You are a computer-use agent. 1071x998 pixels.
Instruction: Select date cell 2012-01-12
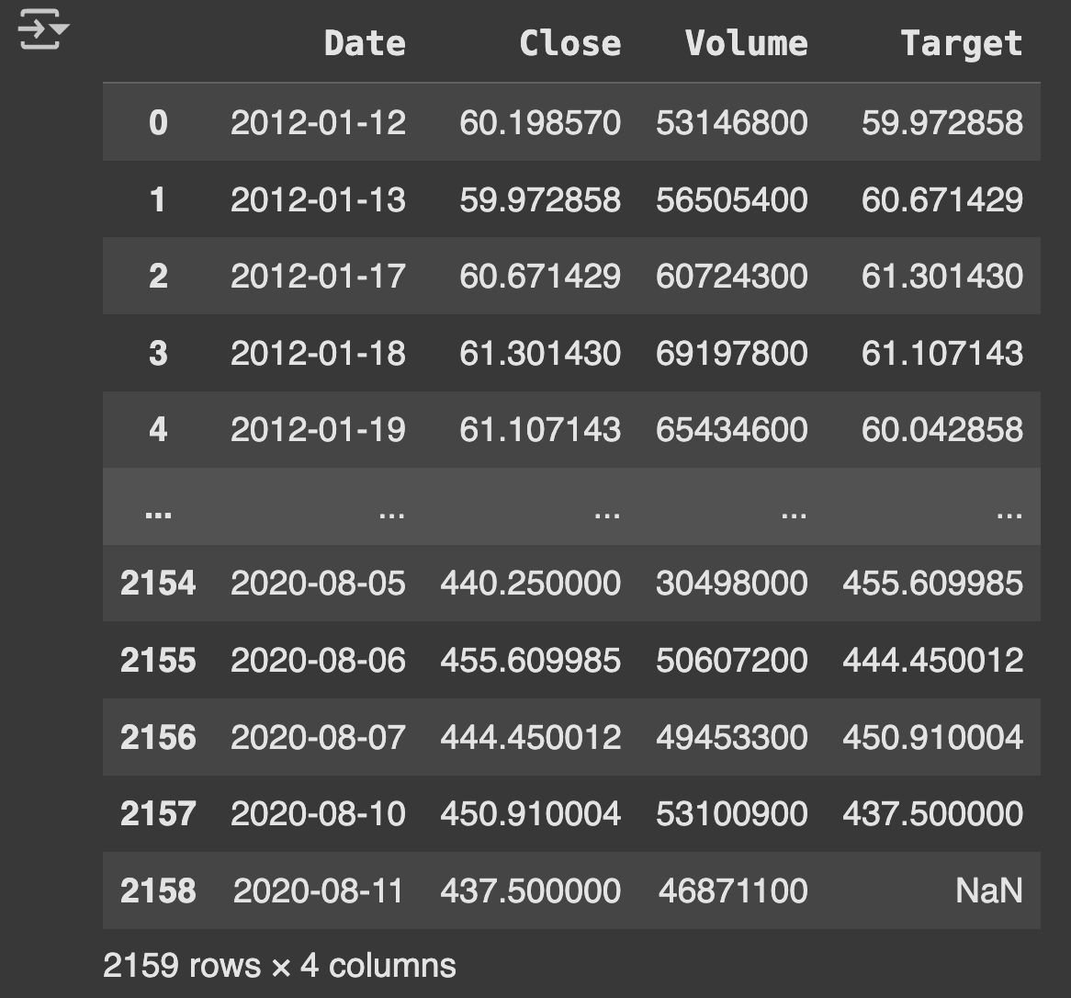coord(319,123)
